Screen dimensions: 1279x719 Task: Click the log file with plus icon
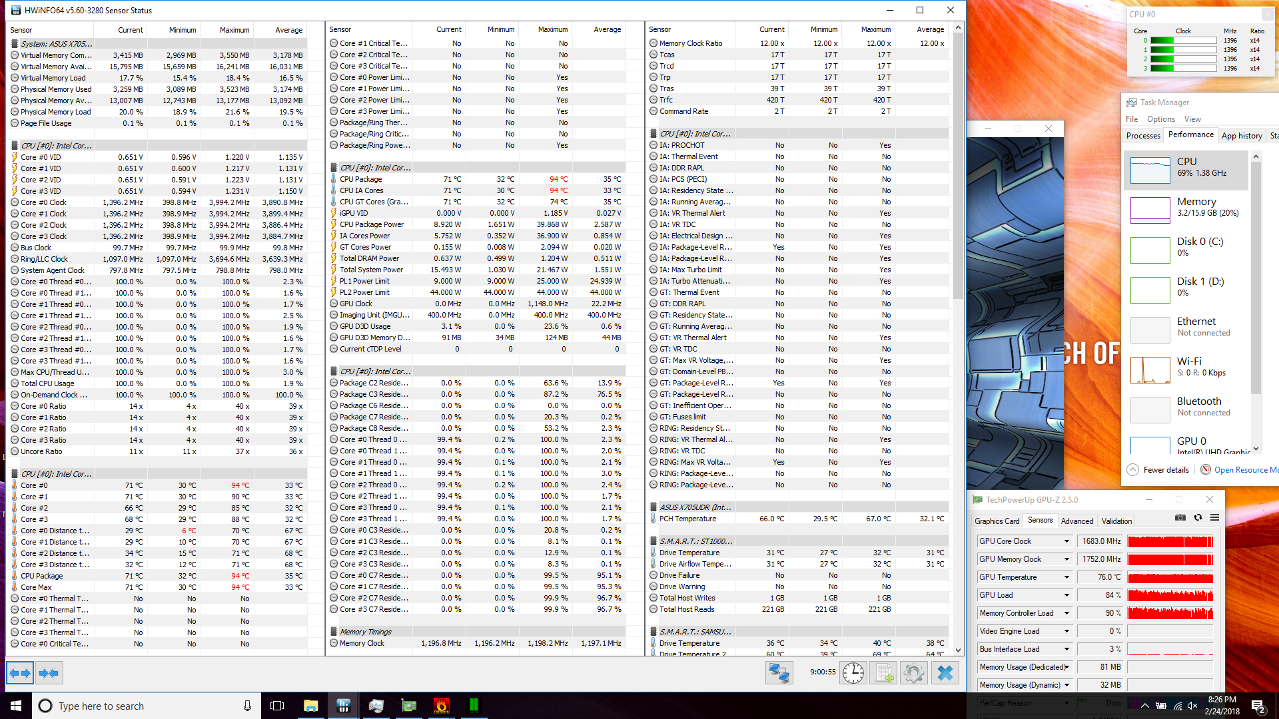pyautogui.click(x=883, y=673)
